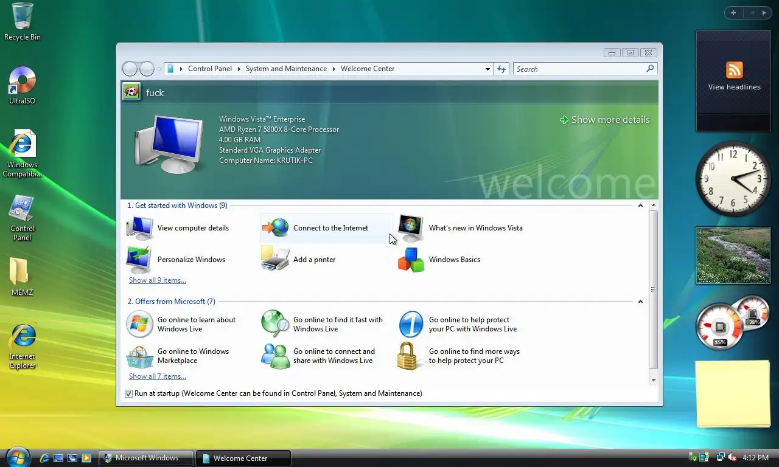779x467 pixels.
Task: Click Show all 9 items link
Action: (x=158, y=280)
